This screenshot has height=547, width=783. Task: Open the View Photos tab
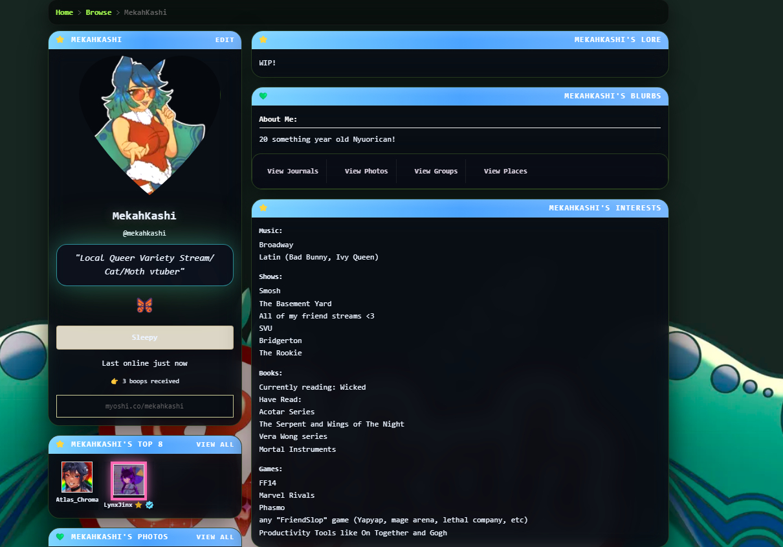coord(366,172)
